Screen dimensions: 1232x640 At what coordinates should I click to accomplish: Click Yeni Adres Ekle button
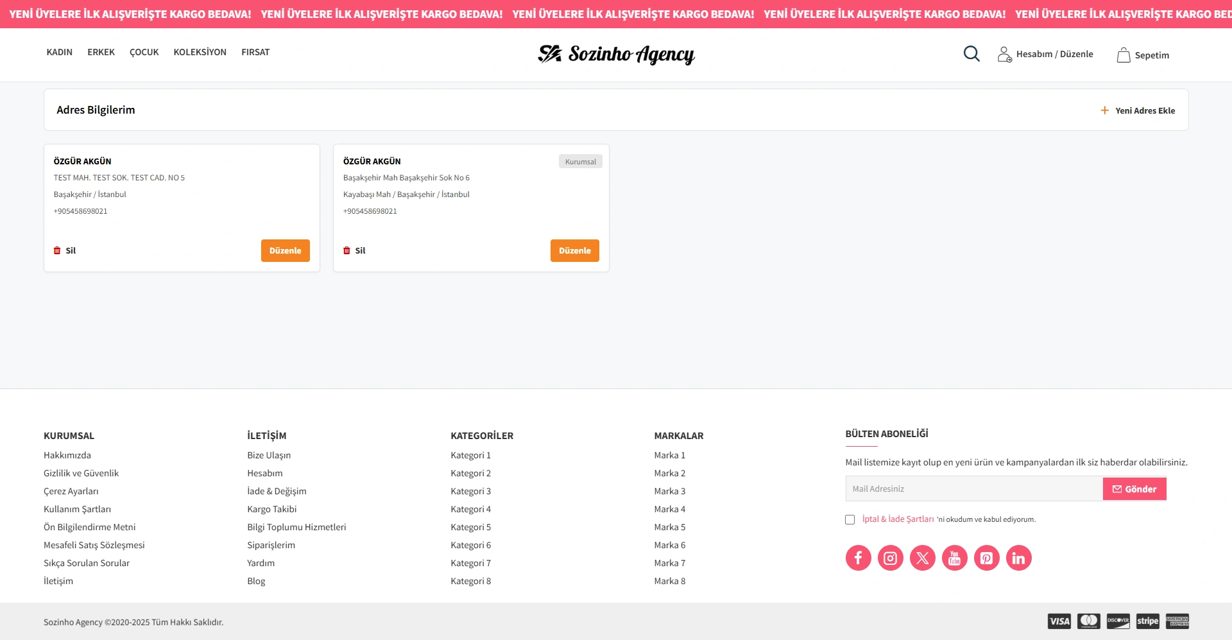coord(1138,110)
